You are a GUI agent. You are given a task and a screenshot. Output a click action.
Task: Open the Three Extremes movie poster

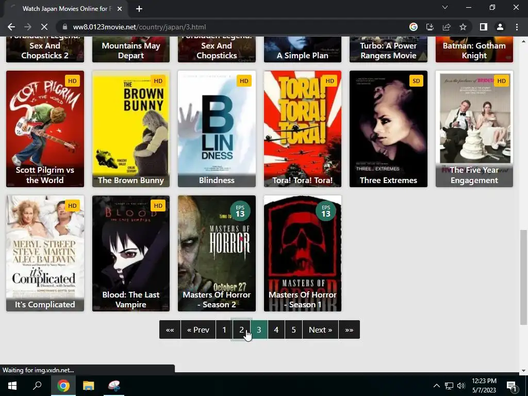(389, 128)
